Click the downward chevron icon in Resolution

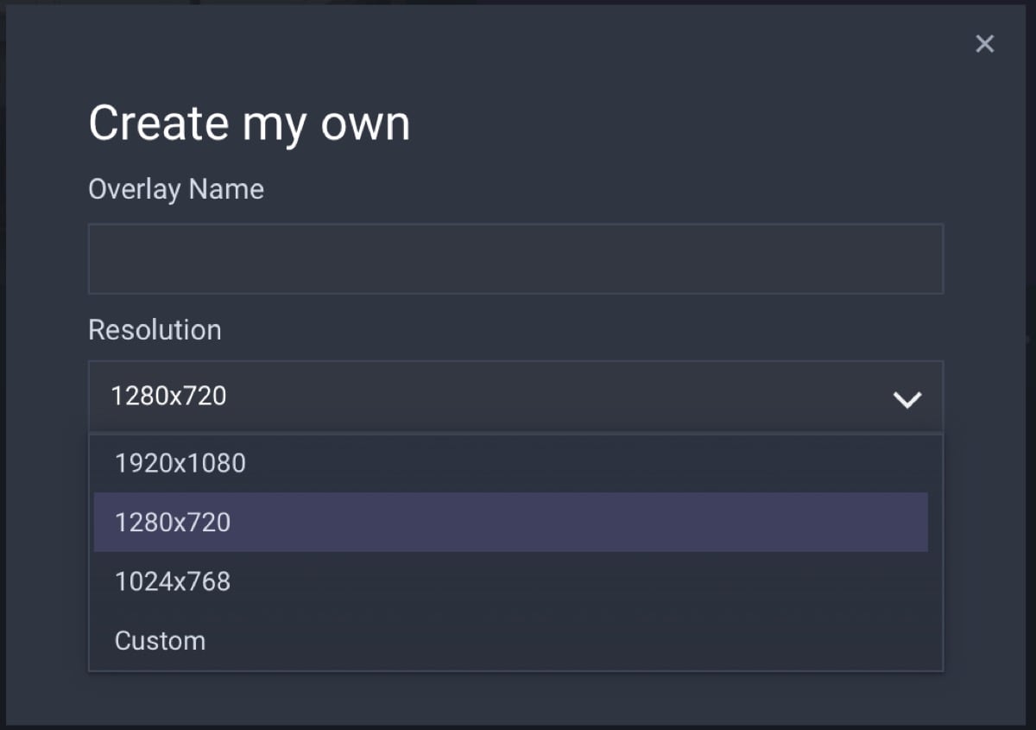pos(907,399)
